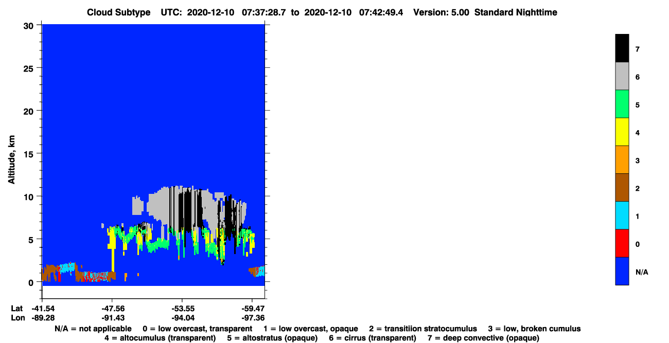Click legend text '4 = altocumulus (transparent)'
The width and height of the screenshot is (669, 343).
(x=160, y=338)
